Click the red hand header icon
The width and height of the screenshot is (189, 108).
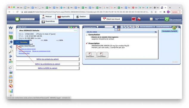pyautogui.click(x=139, y=19)
